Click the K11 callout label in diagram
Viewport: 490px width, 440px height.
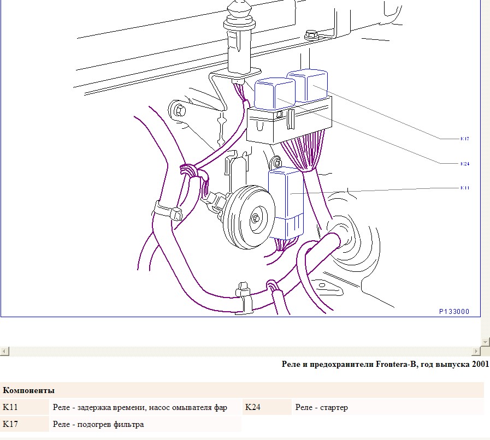click(x=464, y=188)
